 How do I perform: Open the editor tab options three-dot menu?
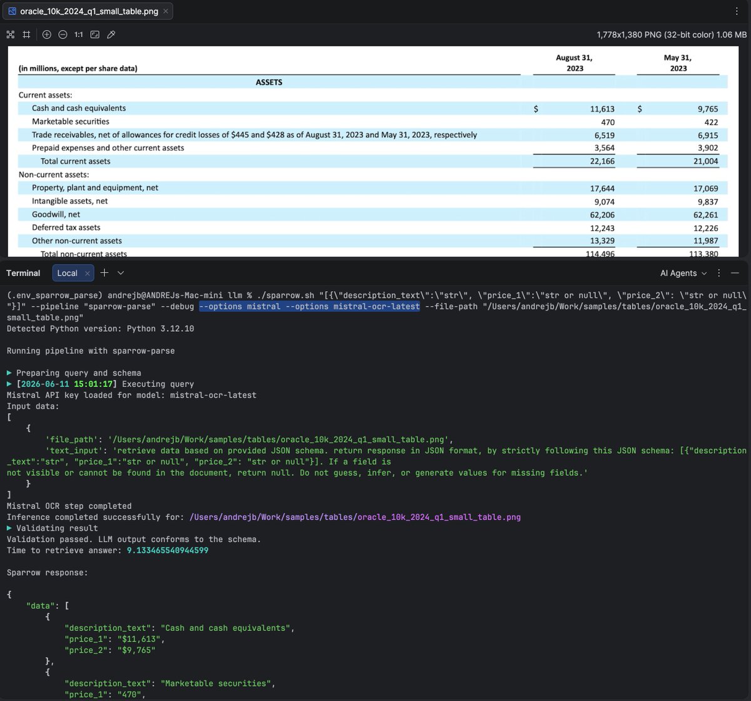coord(737,11)
